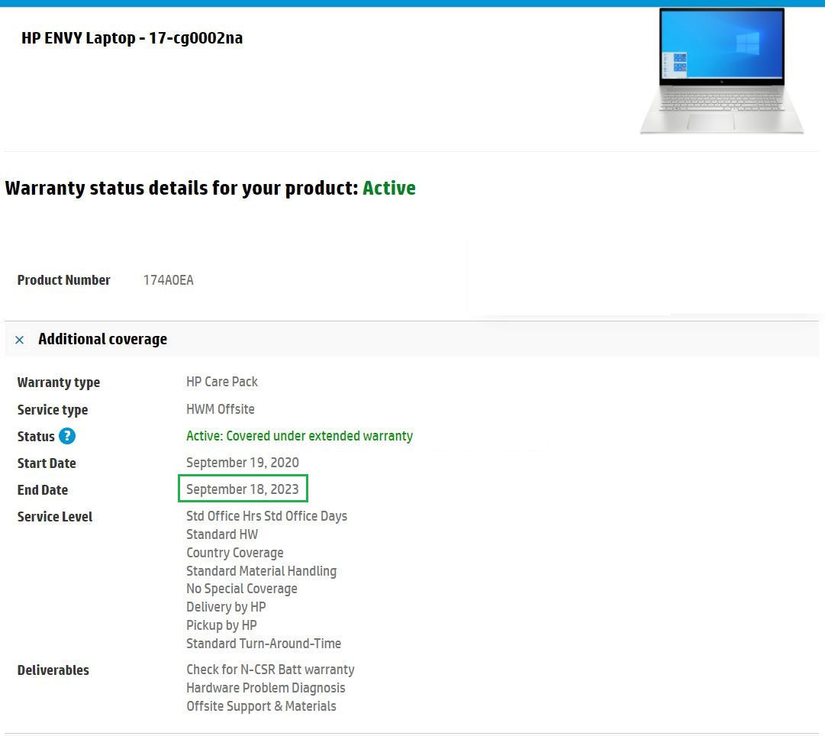Click the Pickup by HP entry

(221, 625)
